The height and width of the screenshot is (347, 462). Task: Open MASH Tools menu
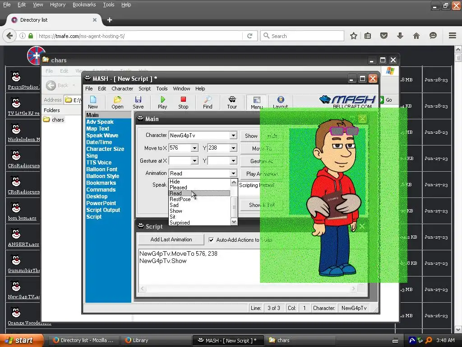162,89
